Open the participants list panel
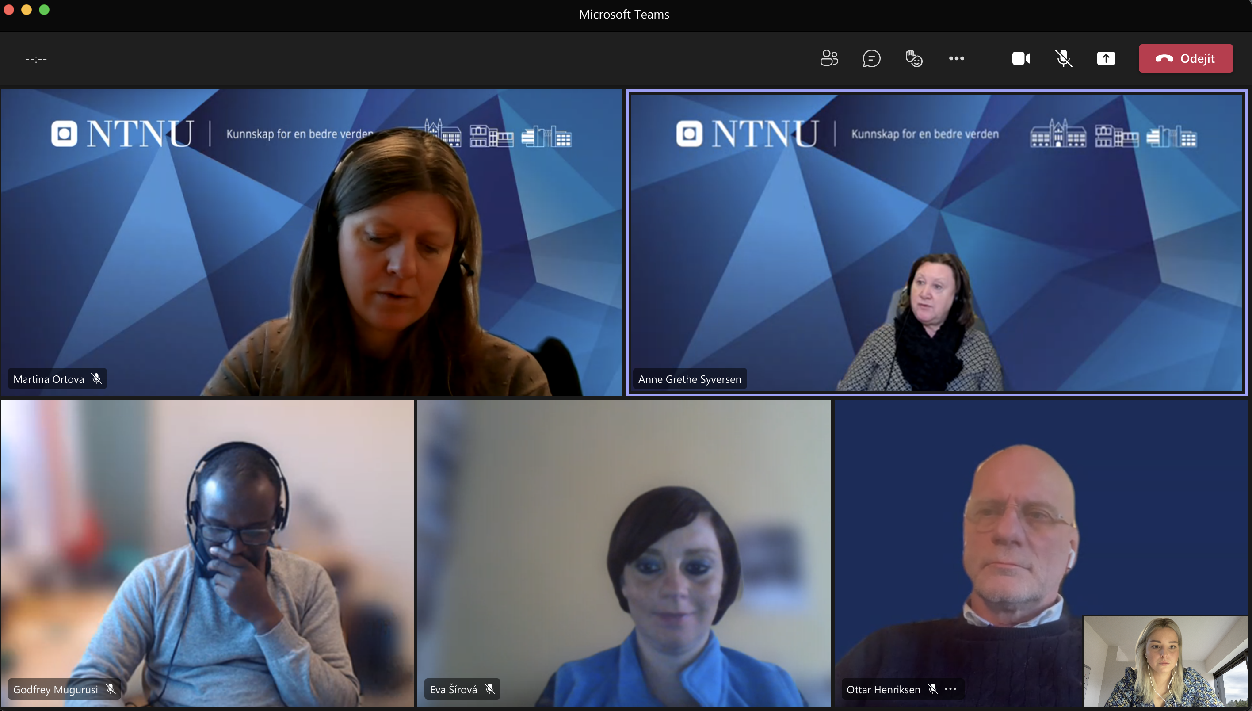1252x711 pixels. pos(829,59)
